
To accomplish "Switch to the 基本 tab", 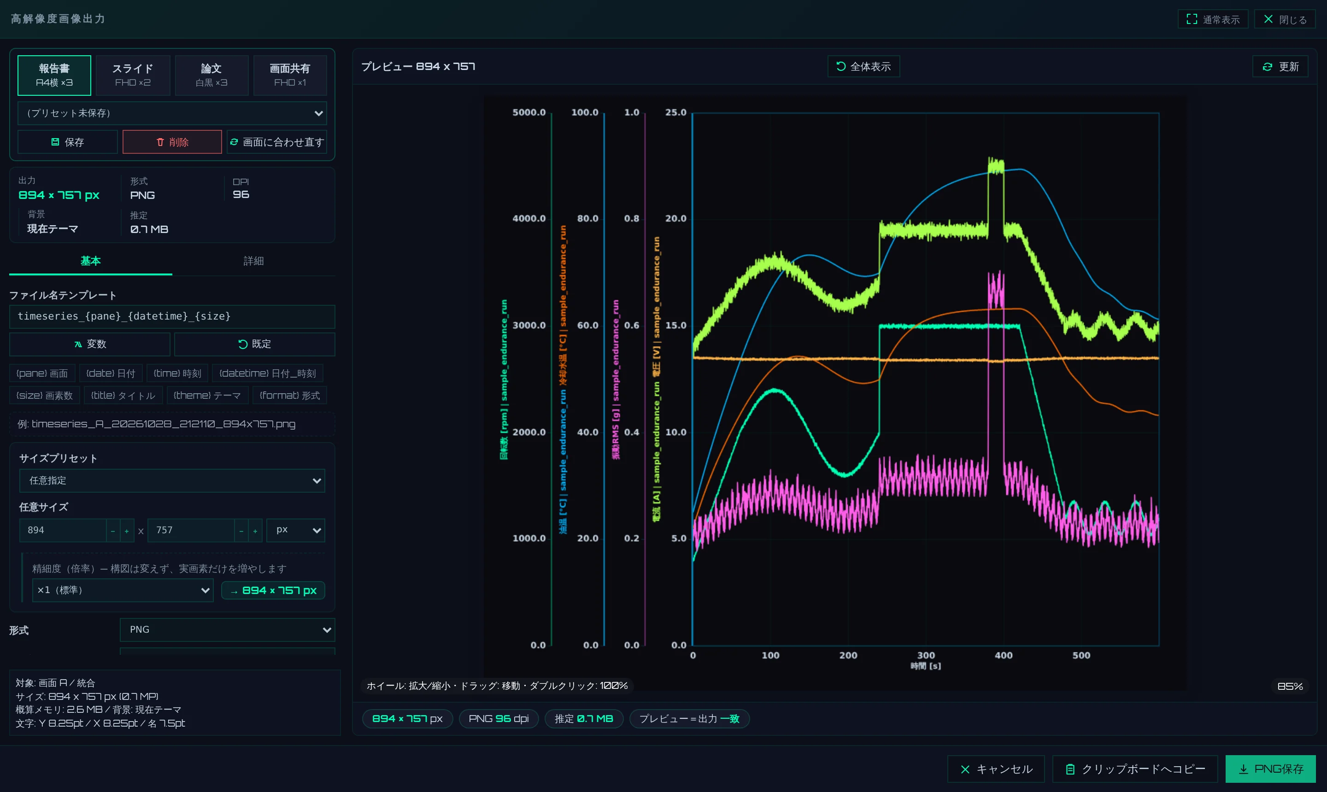I will click(90, 261).
